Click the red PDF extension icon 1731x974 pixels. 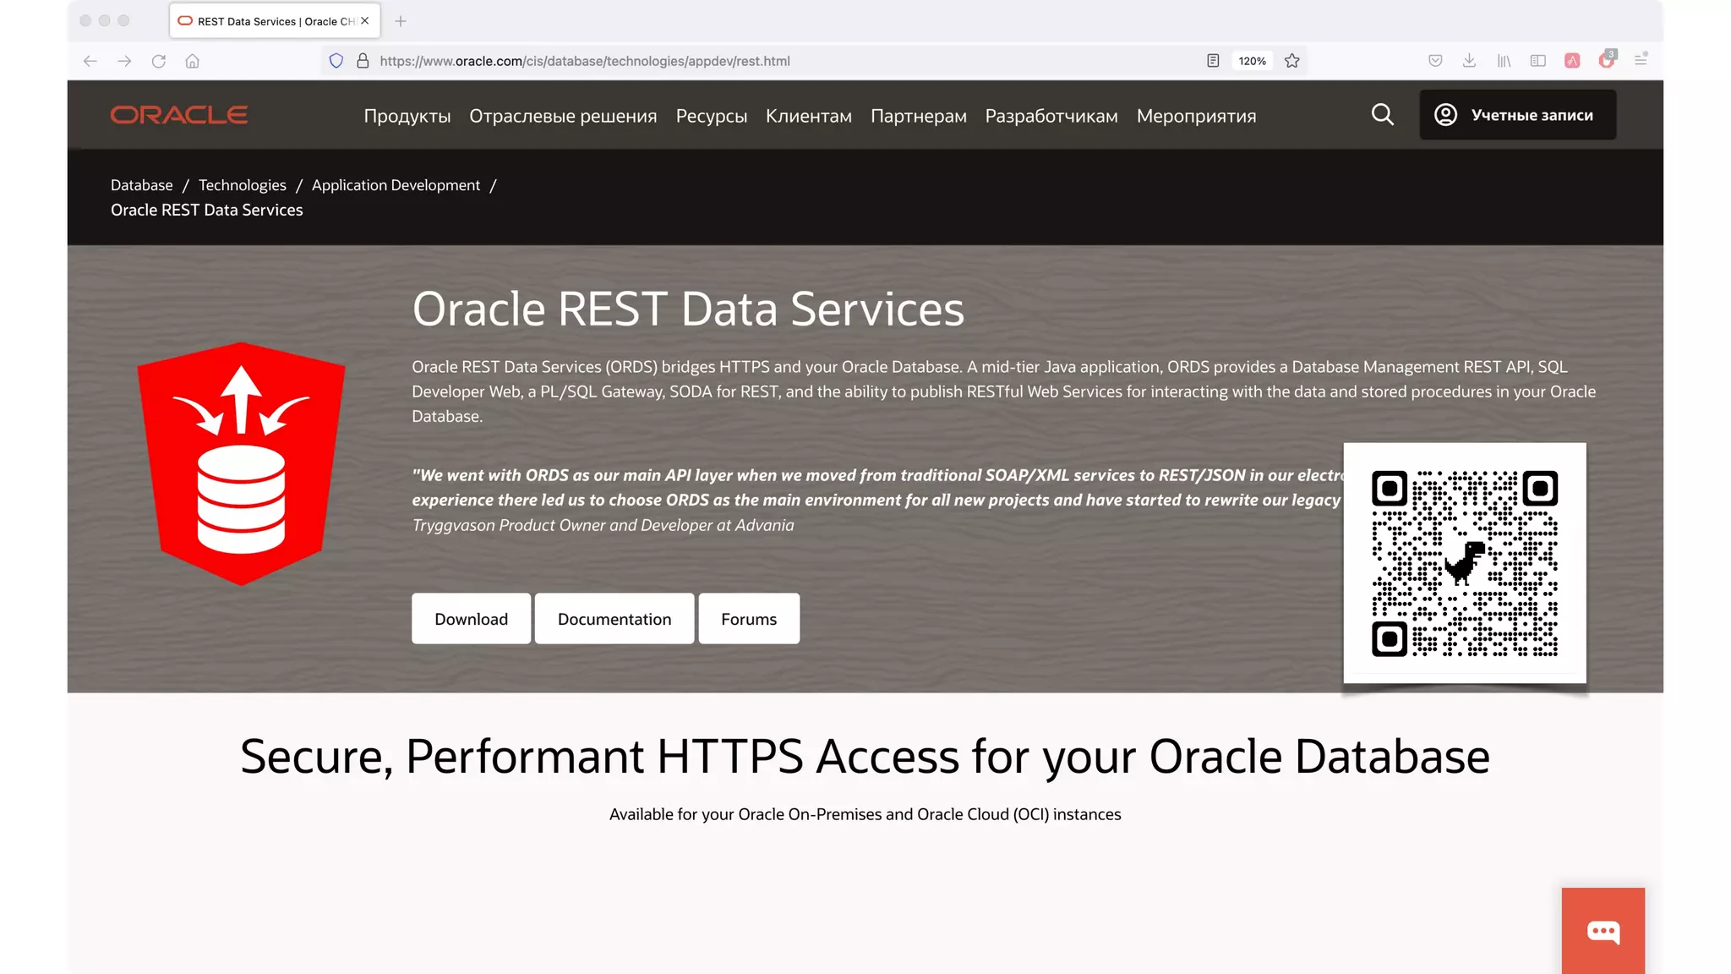point(1572,61)
